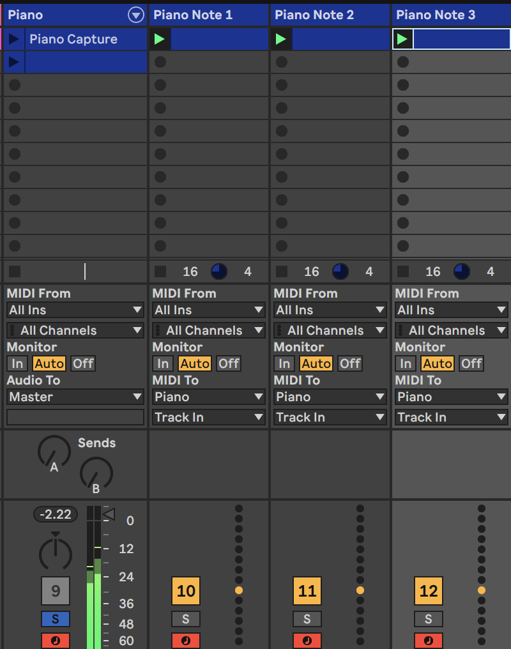Launch the first clip in Piano Note 1
The image size is (511, 649).
pyautogui.click(x=160, y=40)
